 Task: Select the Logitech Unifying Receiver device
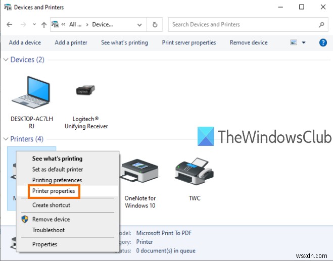86,106
